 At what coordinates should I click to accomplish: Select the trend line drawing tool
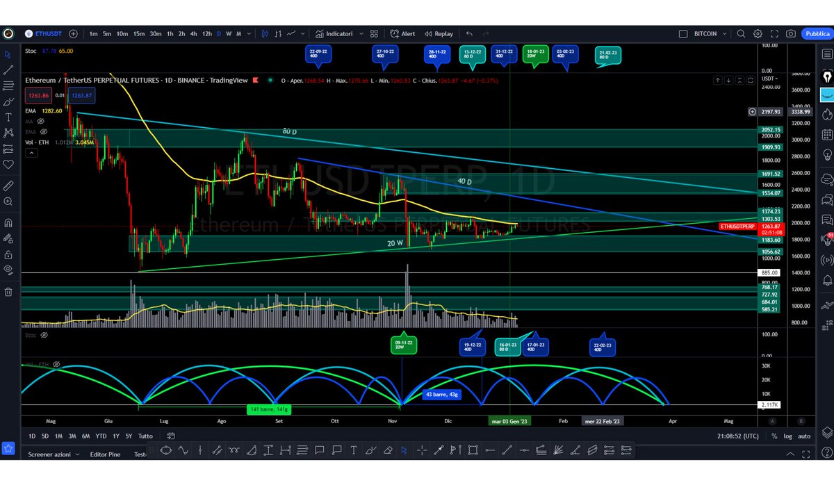coord(8,70)
